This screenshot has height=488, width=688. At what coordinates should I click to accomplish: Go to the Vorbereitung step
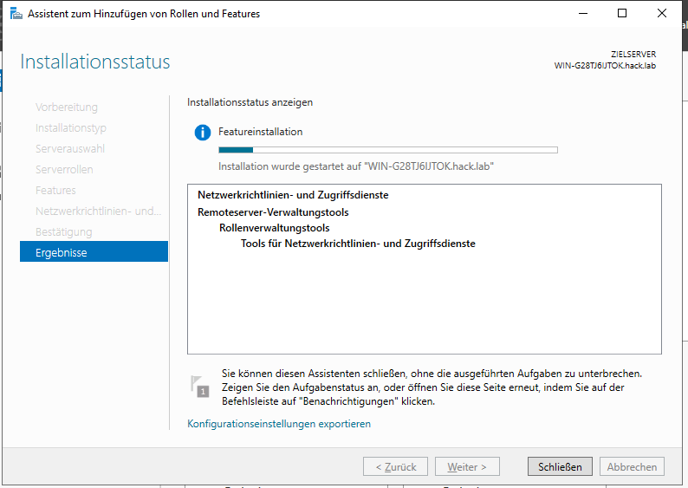pyautogui.click(x=67, y=107)
